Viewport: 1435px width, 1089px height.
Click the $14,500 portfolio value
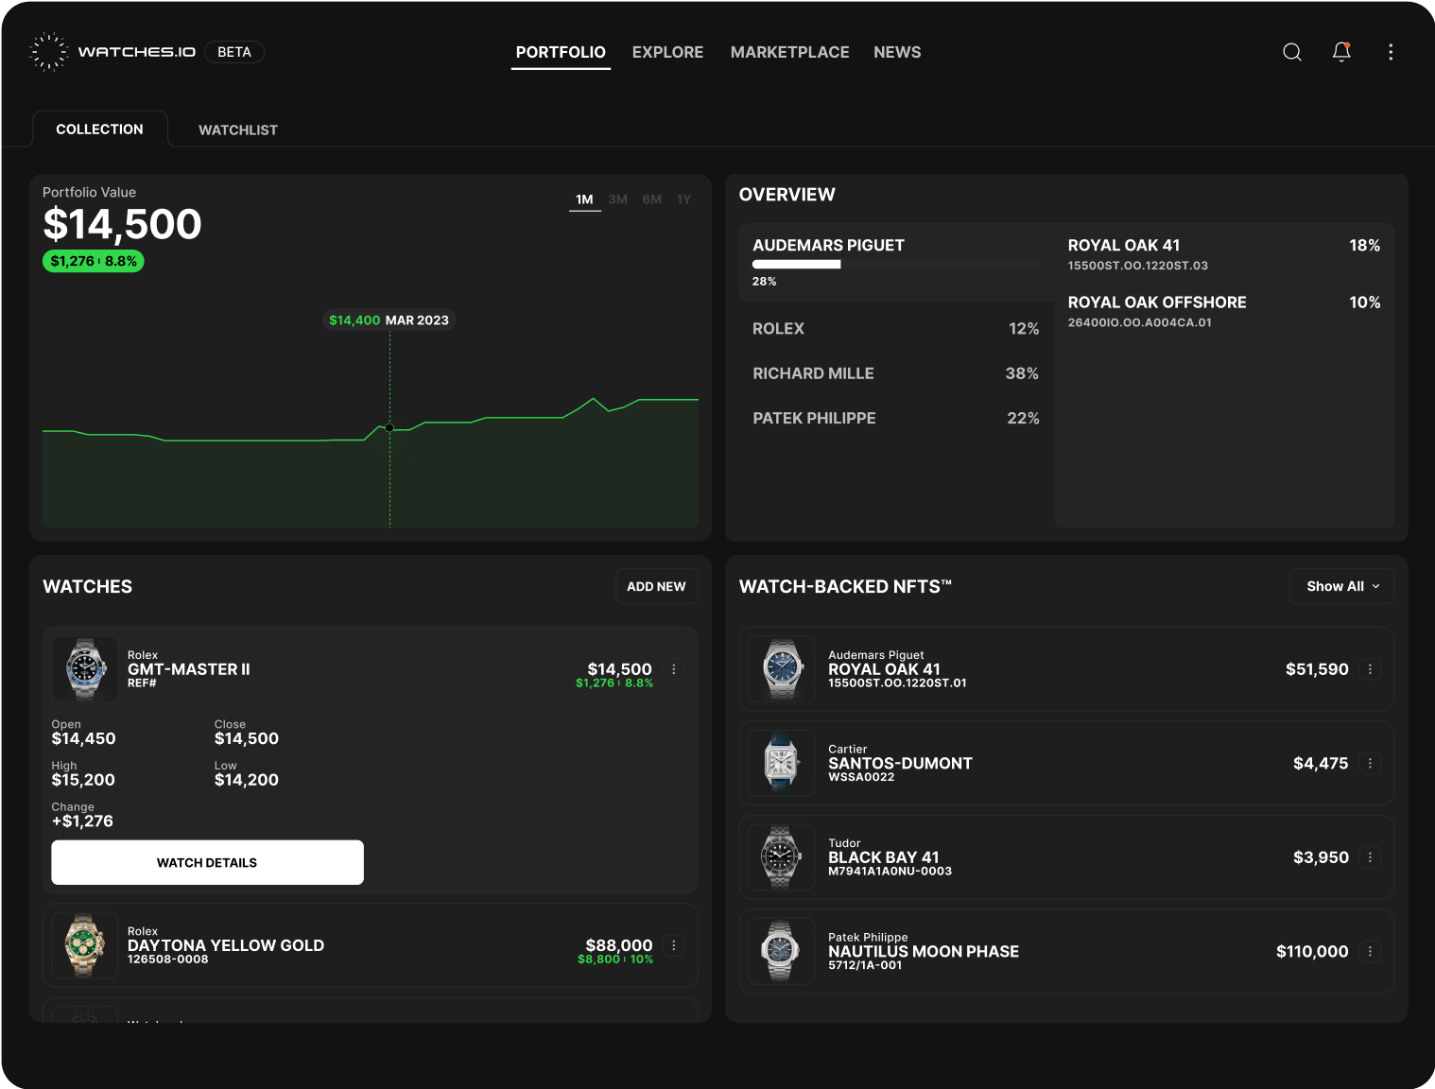(122, 224)
